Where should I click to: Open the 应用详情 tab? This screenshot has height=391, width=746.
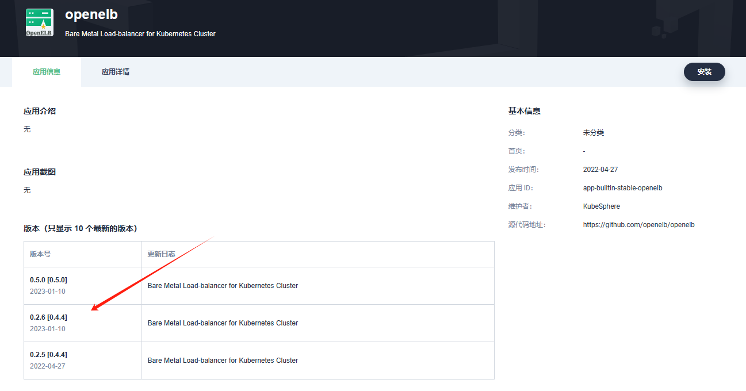pos(116,72)
